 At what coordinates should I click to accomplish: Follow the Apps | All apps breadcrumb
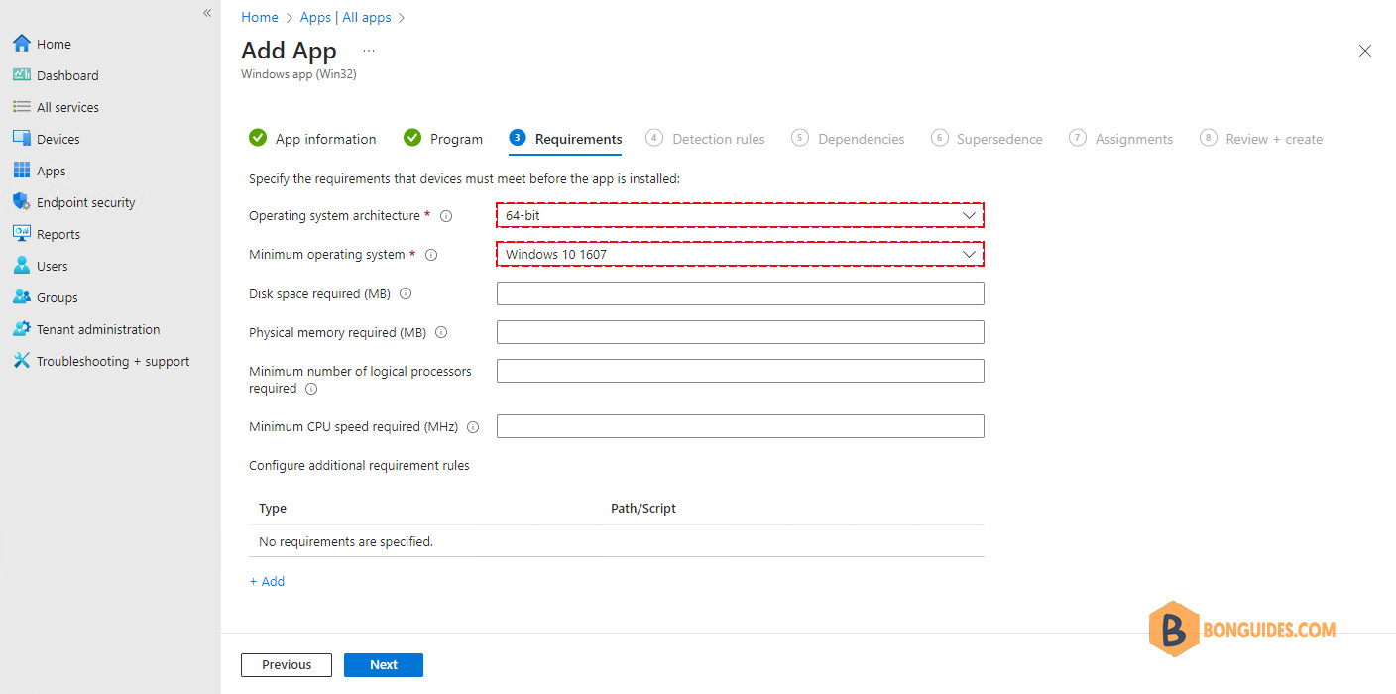(346, 17)
